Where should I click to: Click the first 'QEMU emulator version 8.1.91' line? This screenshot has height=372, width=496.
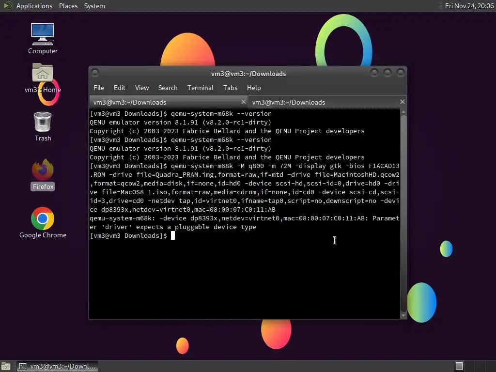(x=180, y=123)
